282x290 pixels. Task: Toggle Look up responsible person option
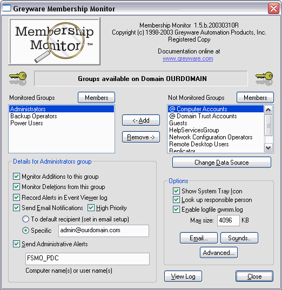pyautogui.click(x=176, y=200)
